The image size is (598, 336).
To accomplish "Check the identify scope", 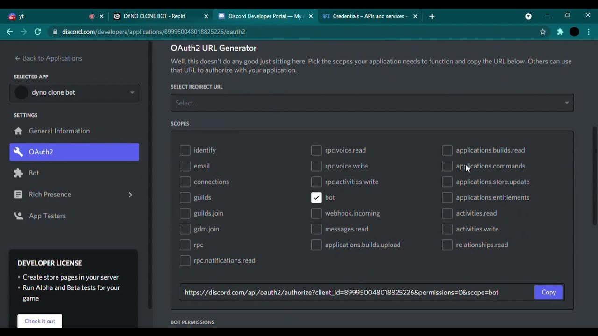I will pyautogui.click(x=185, y=150).
